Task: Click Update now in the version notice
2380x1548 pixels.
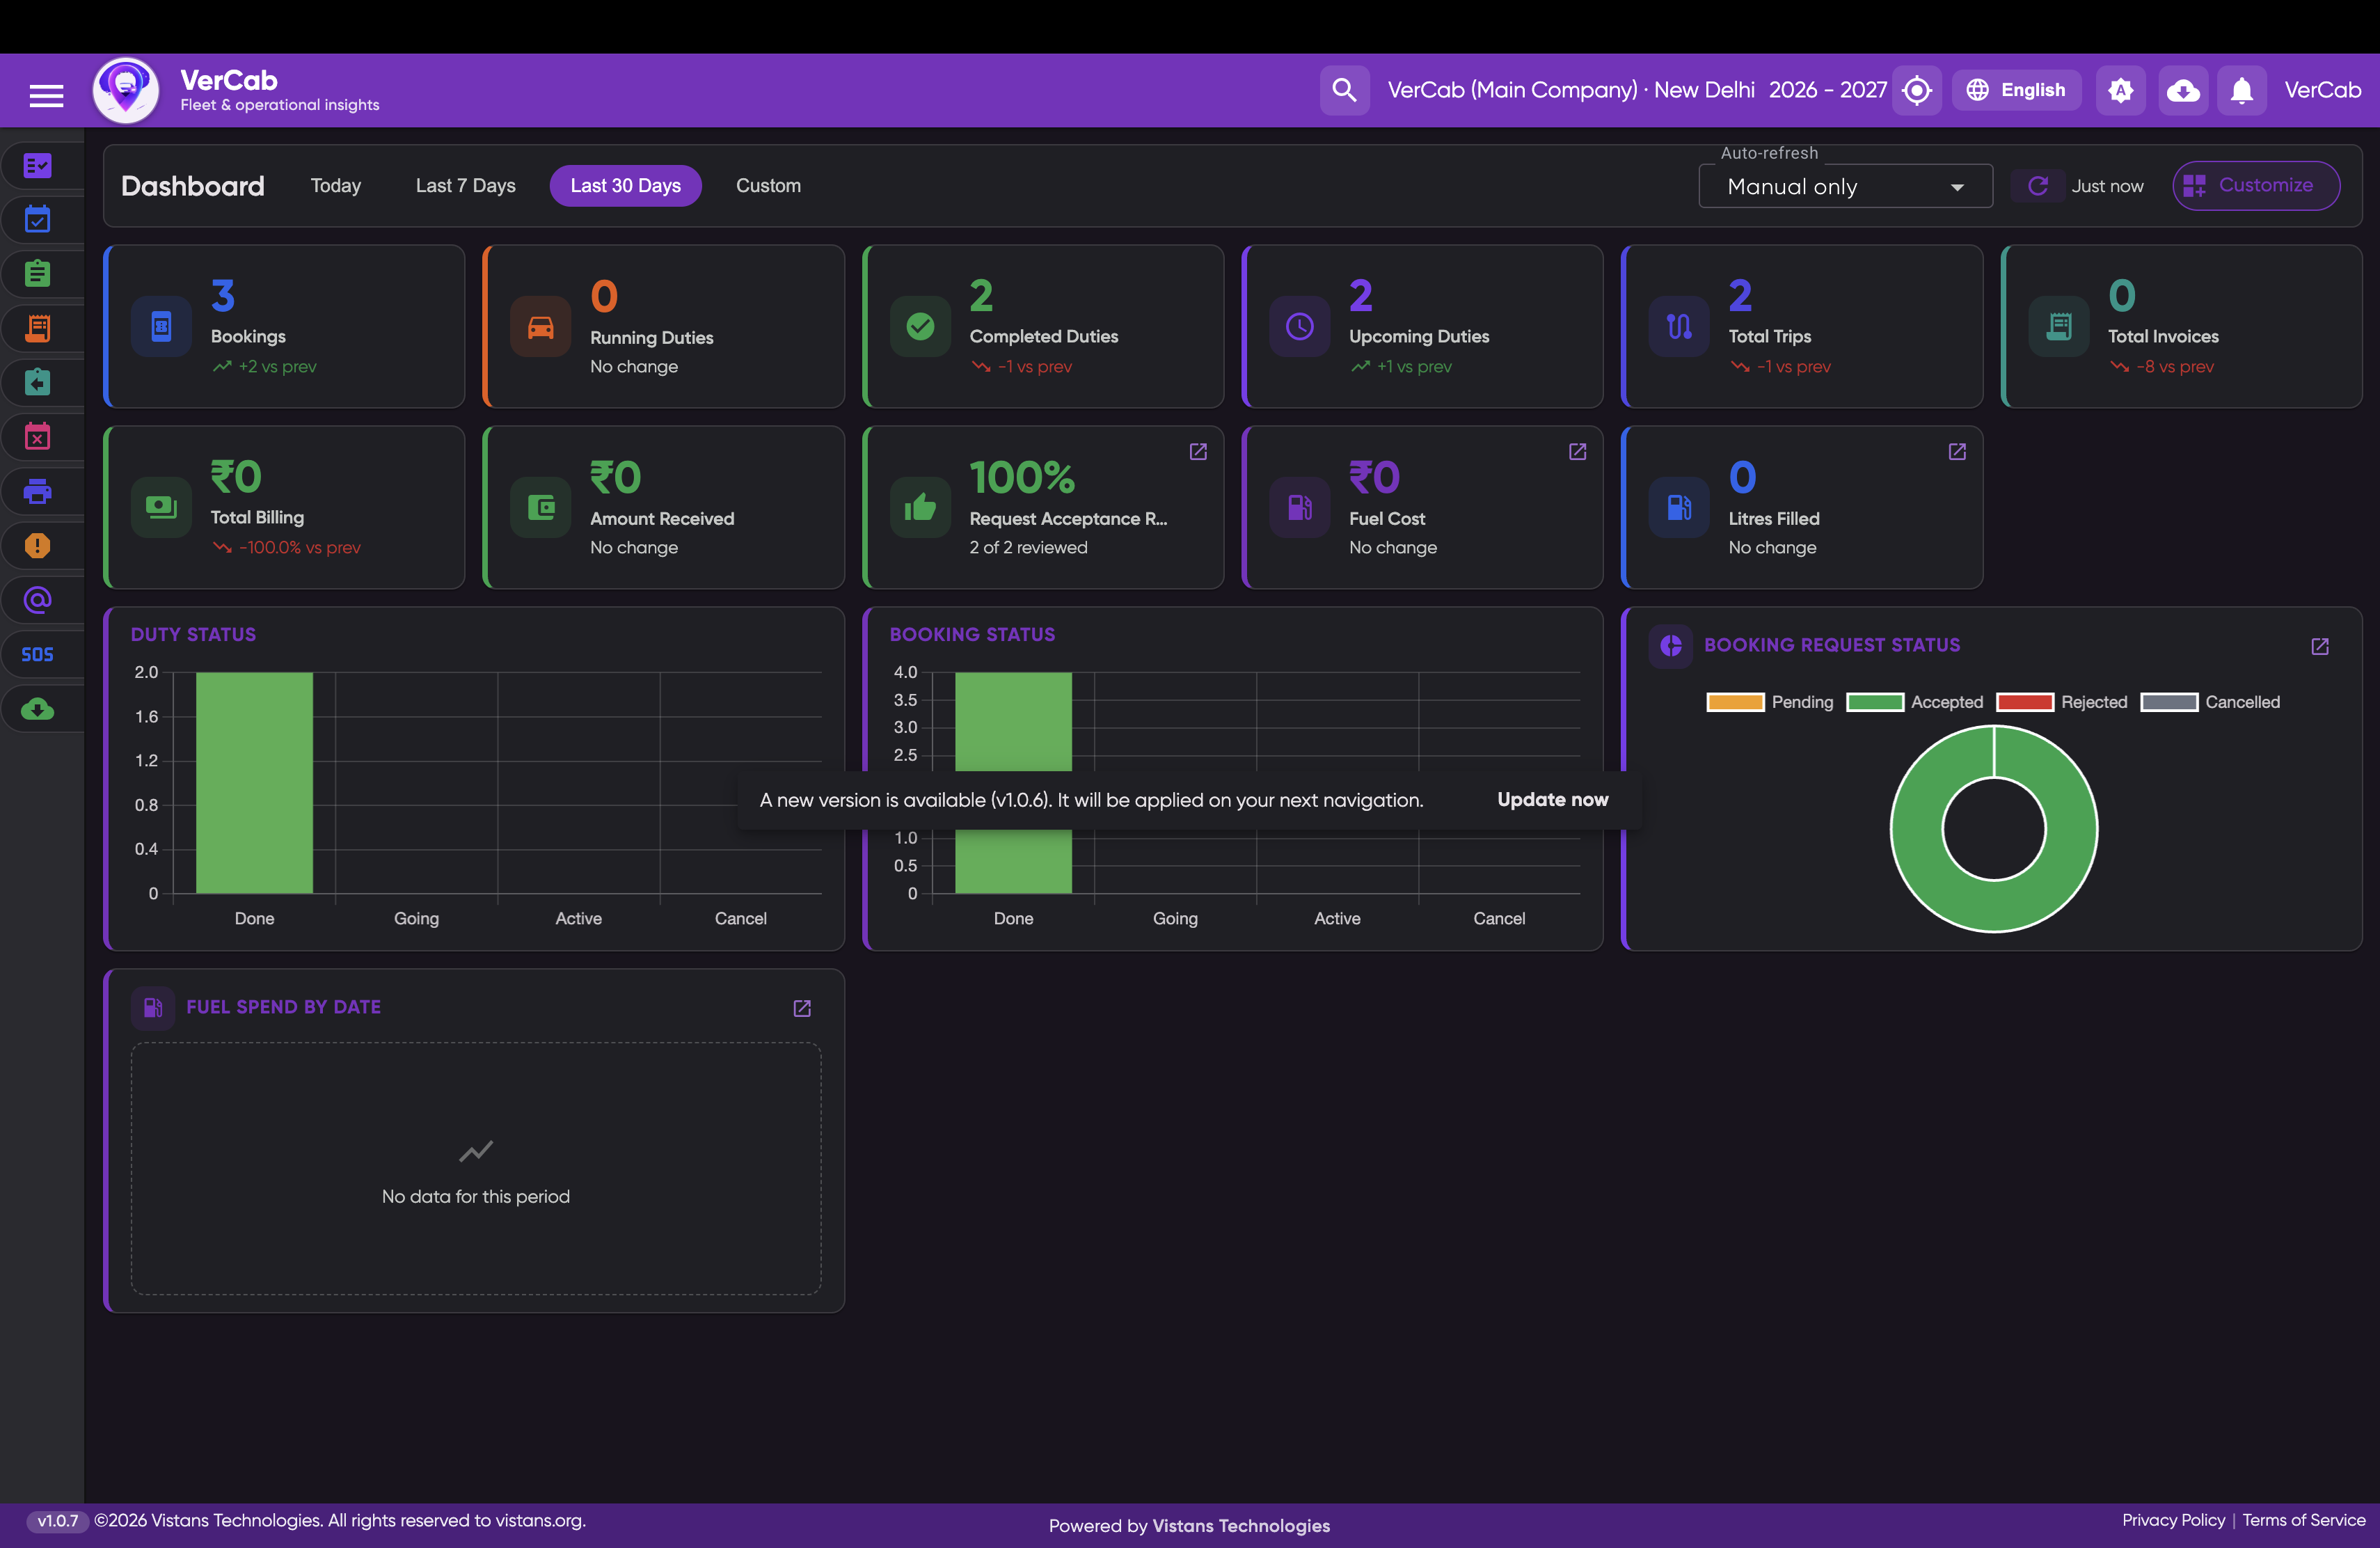Action: (1552, 800)
